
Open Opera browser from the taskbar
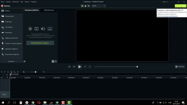(x=39, y=102)
